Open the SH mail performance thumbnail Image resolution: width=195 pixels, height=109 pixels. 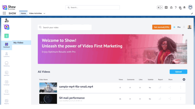point(48,99)
